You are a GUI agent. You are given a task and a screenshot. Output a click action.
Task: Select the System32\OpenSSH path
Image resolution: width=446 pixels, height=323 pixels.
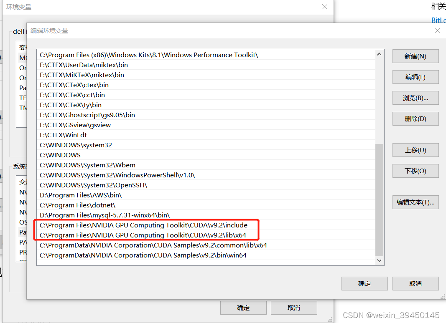pyautogui.click(x=206, y=185)
